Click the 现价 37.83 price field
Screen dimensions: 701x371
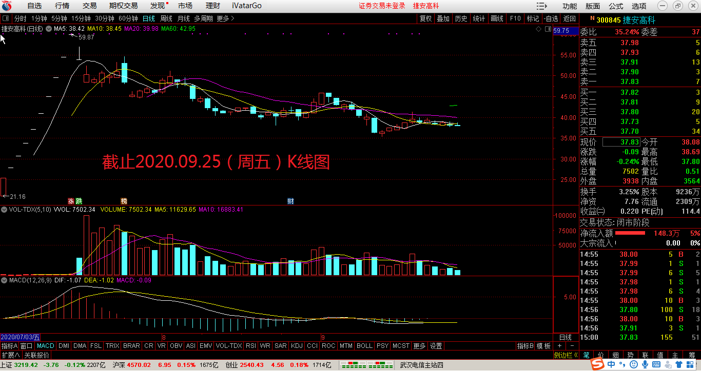click(x=621, y=142)
